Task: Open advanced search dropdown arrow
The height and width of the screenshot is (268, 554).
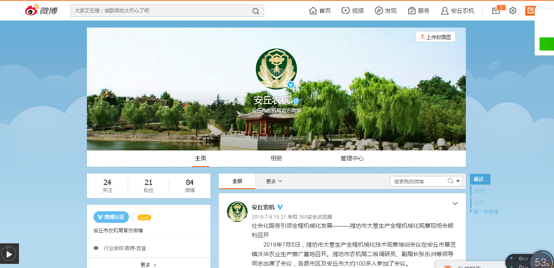Action: coord(458,181)
